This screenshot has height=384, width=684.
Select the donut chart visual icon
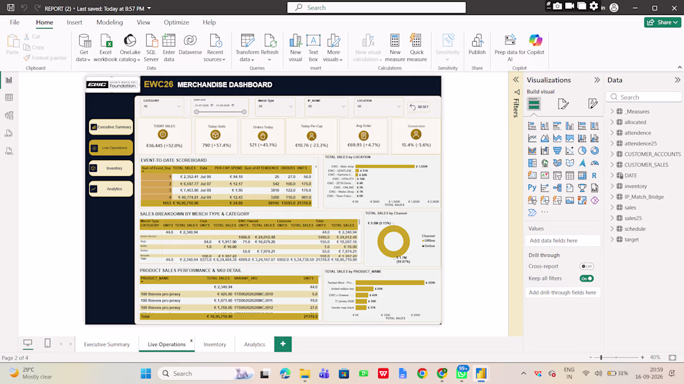pyautogui.click(x=594, y=151)
